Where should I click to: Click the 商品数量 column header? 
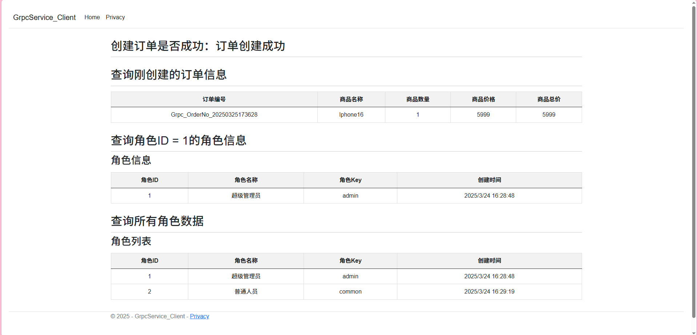[x=418, y=99]
